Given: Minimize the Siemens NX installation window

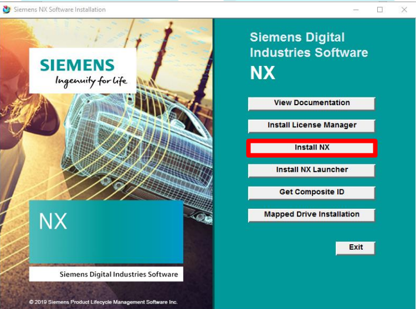Looking at the screenshot, I should coord(356,10).
